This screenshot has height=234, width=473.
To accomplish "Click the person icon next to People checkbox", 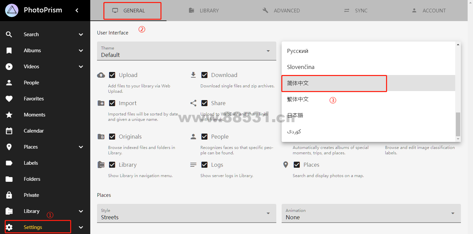I will click(x=193, y=137).
